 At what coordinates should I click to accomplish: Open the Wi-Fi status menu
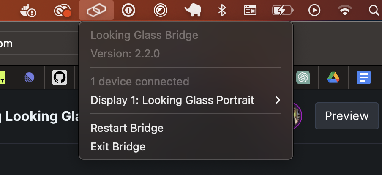[345, 11]
